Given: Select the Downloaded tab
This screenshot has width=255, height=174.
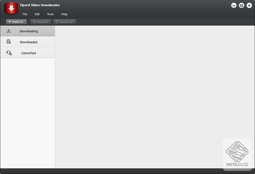Looking at the screenshot, I should pyautogui.click(x=28, y=42).
